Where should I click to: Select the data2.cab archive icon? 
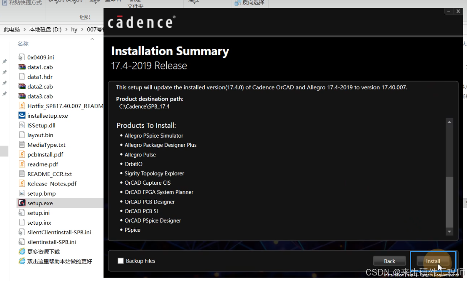22,86
